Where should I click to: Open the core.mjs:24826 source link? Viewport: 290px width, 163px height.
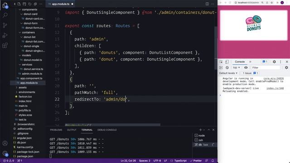[274, 78]
